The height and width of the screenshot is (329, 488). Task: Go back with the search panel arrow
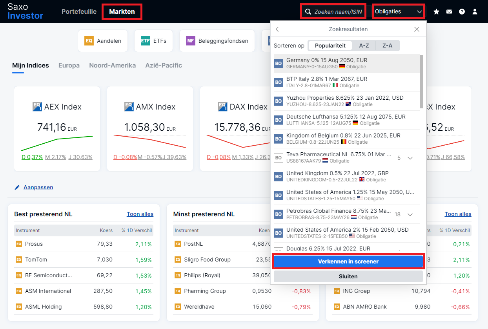click(277, 29)
